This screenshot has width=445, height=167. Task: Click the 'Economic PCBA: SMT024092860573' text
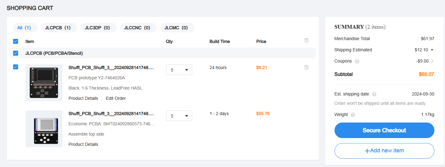pos(112,124)
